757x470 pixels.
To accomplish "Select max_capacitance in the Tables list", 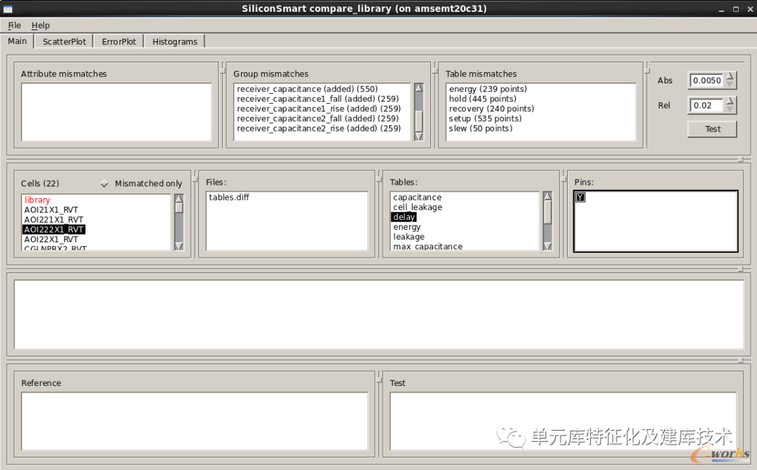I will pos(428,247).
